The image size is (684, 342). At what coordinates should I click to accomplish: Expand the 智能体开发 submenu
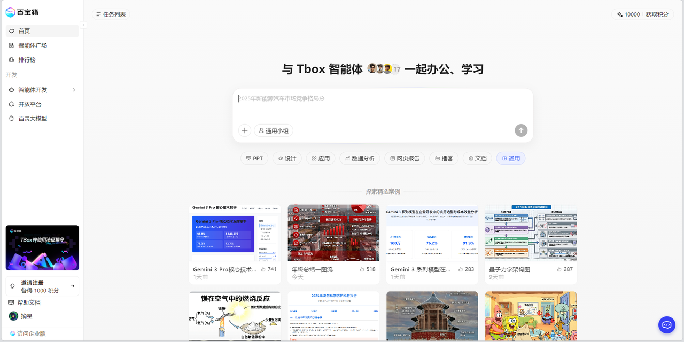pyautogui.click(x=74, y=90)
